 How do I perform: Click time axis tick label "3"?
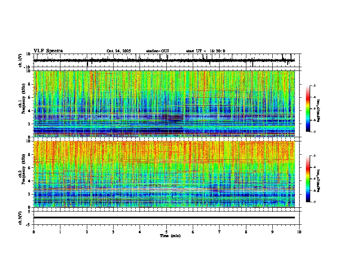[x=113, y=232]
